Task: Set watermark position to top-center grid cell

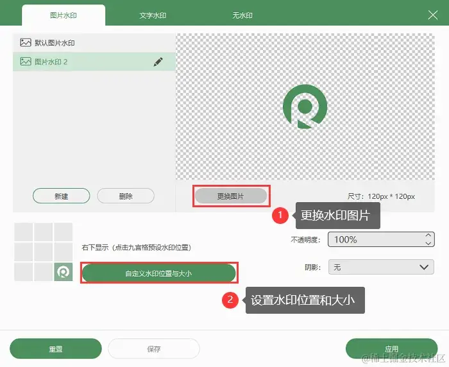Action: (43, 232)
